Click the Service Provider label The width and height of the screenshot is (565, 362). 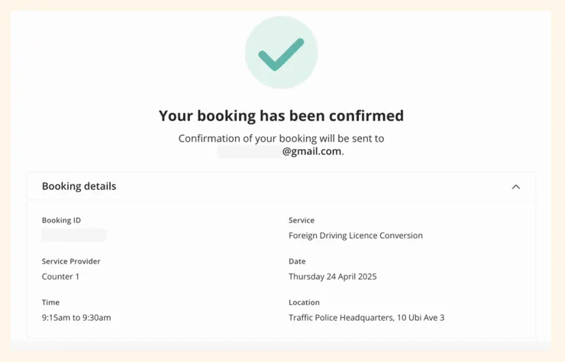pos(71,261)
